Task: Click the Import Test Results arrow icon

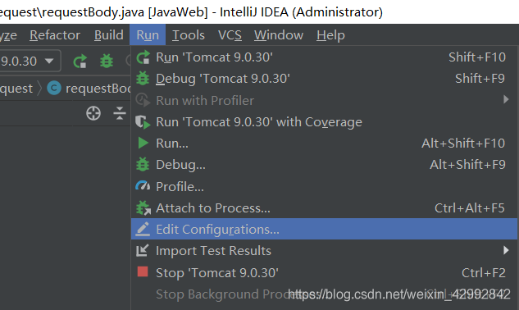Action: (x=143, y=251)
